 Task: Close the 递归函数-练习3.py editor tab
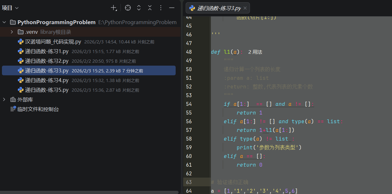pos(245,8)
